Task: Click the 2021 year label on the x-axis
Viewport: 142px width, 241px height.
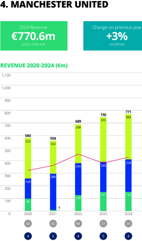Action: coord(53,214)
